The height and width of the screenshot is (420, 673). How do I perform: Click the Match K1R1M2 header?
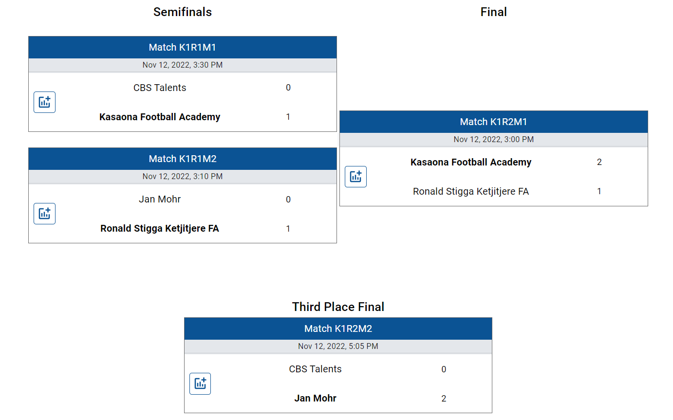[x=183, y=159]
